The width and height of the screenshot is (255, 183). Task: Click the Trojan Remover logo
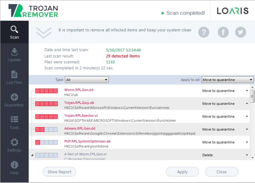tap(33, 11)
